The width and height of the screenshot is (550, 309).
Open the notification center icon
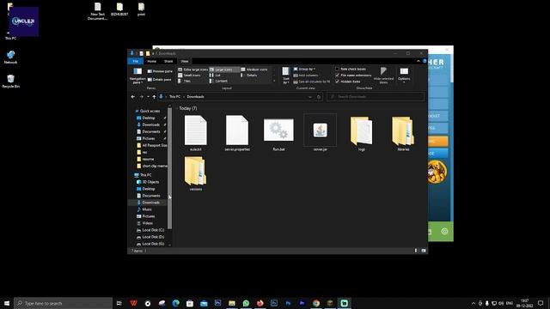541,303
